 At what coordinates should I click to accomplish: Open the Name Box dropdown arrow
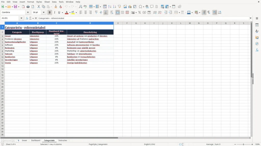pyautogui.click(x=21, y=18)
